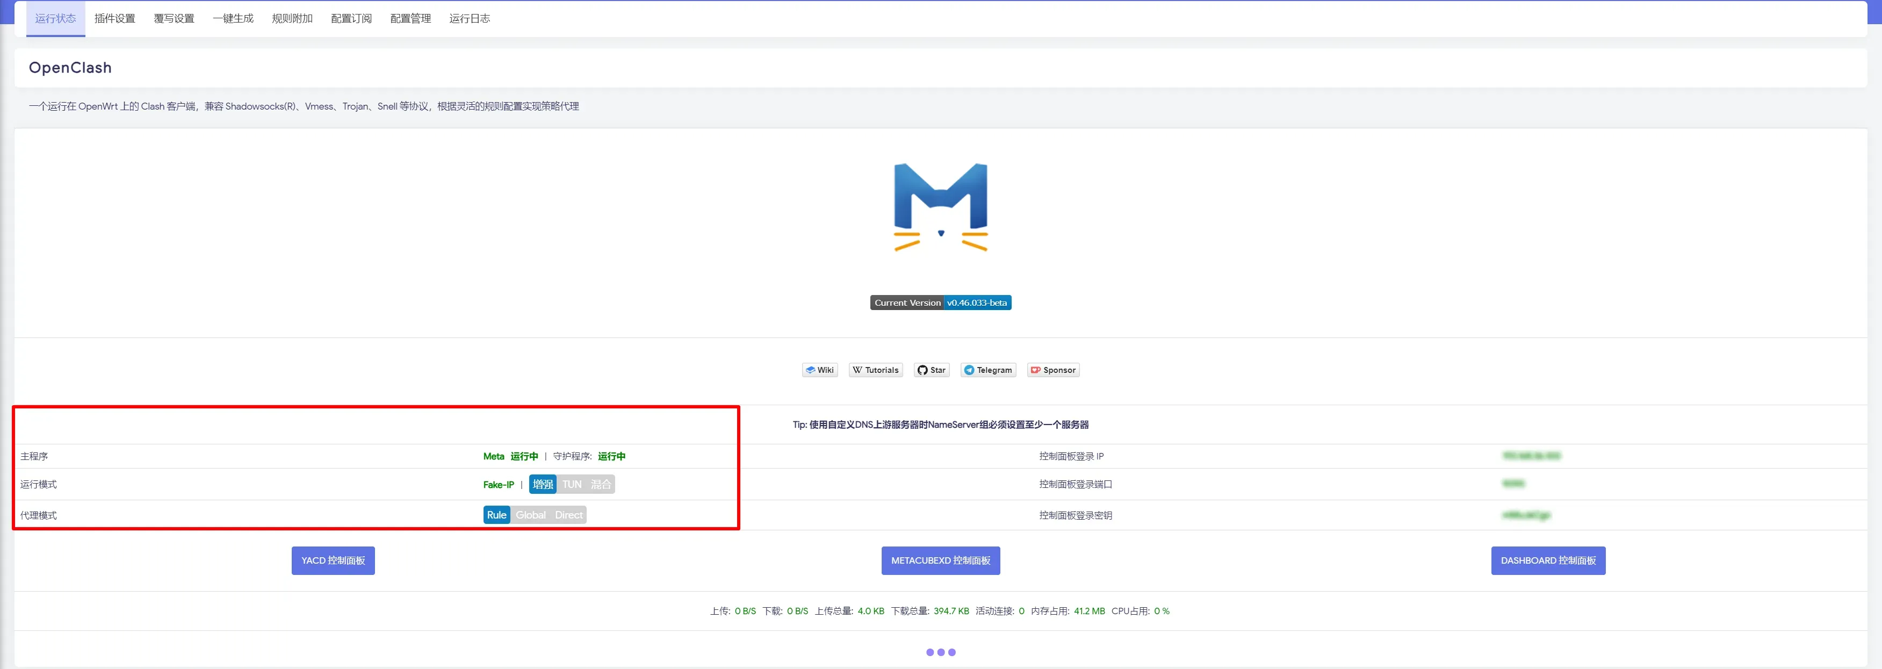The height and width of the screenshot is (669, 1882).
Task: Click the blurred 控制面板登录 IP value
Action: tap(1531, 456)
